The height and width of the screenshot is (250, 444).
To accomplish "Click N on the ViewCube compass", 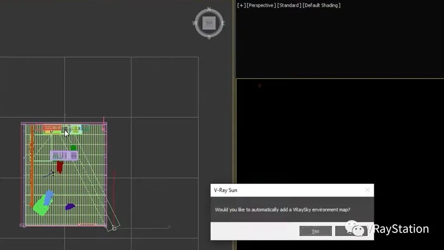I will 209,9.
